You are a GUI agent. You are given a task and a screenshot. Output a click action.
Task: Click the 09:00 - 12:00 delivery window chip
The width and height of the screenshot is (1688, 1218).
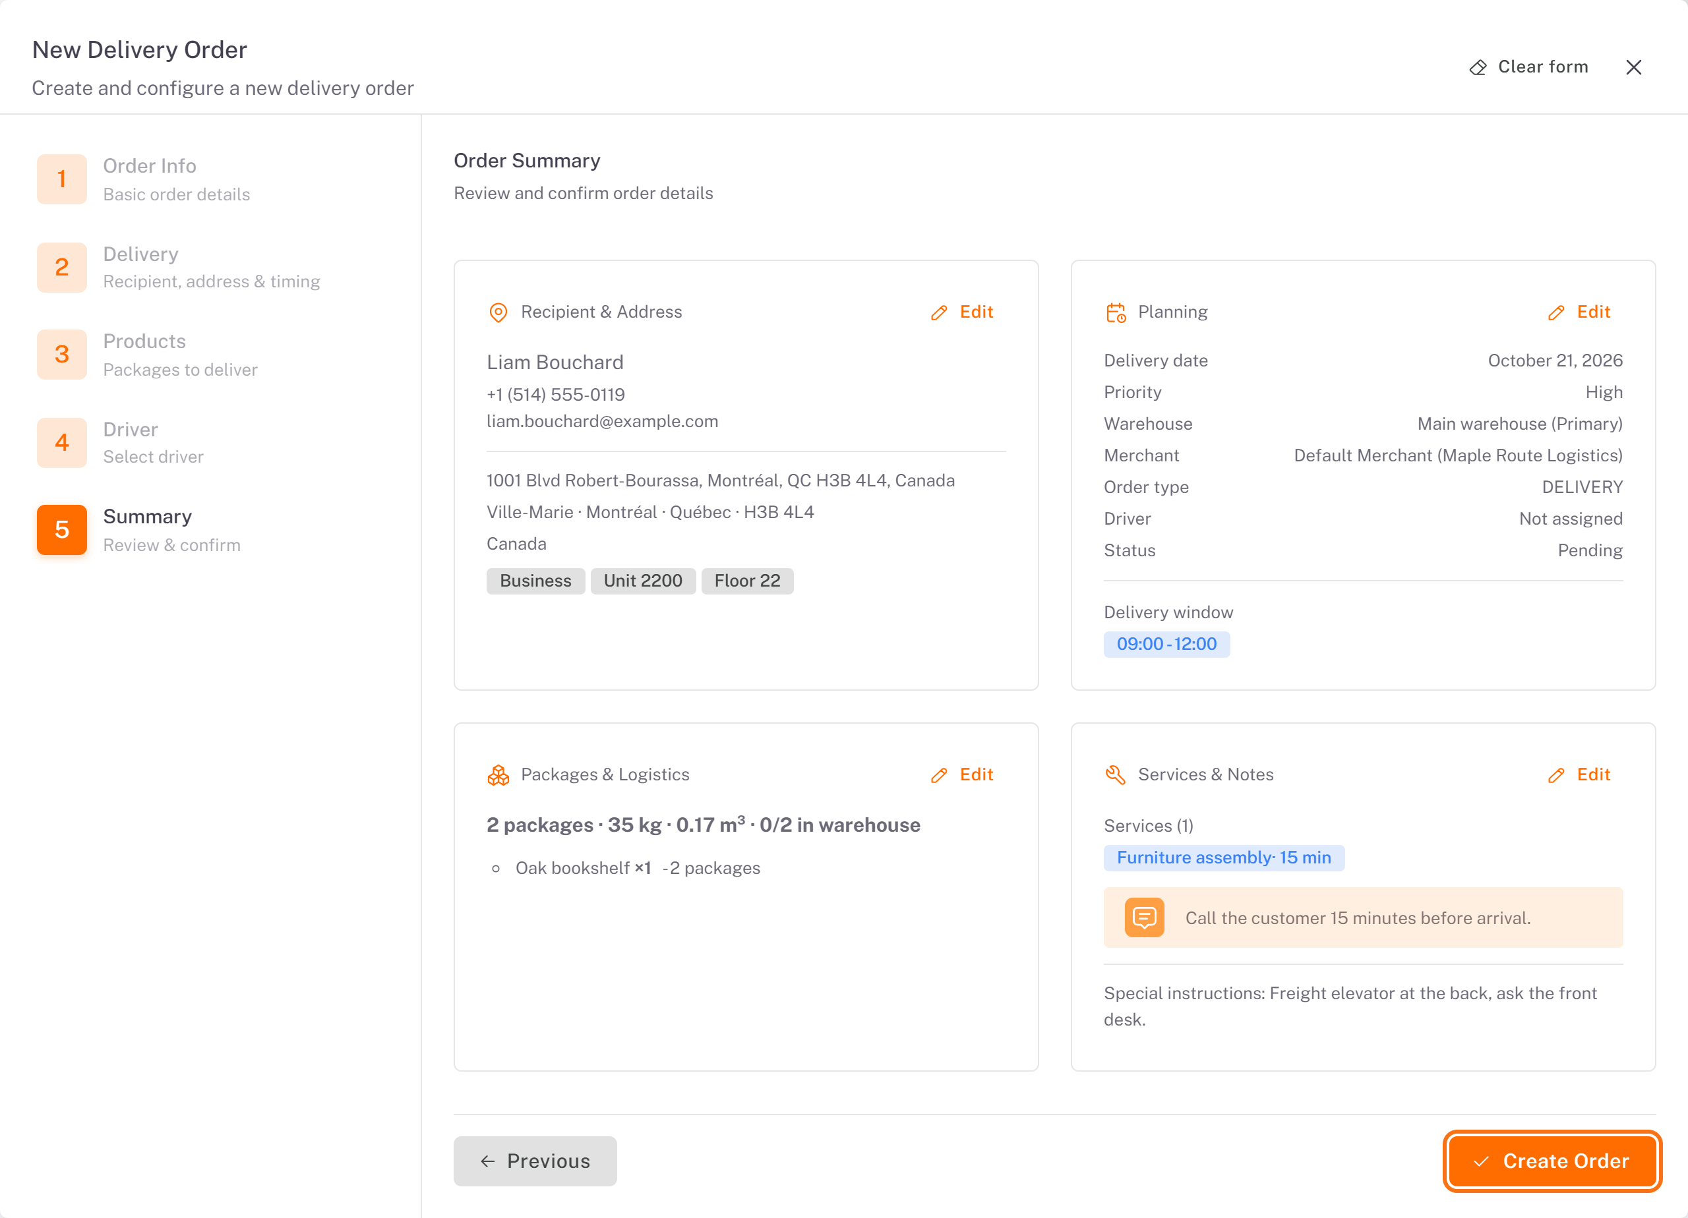tap(1166, 645)
